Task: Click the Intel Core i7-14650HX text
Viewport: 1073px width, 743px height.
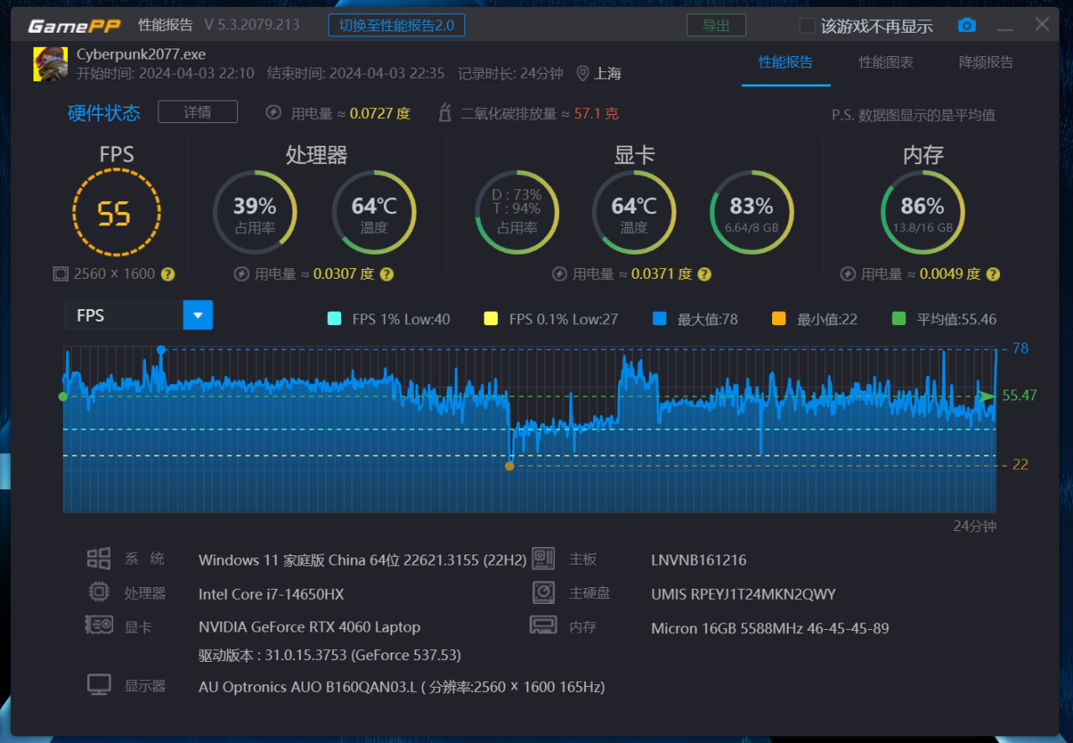Action: click(272, 594)
